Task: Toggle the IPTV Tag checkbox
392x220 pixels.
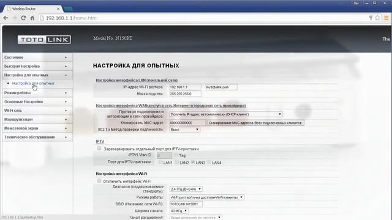Action: coord(176,155)
